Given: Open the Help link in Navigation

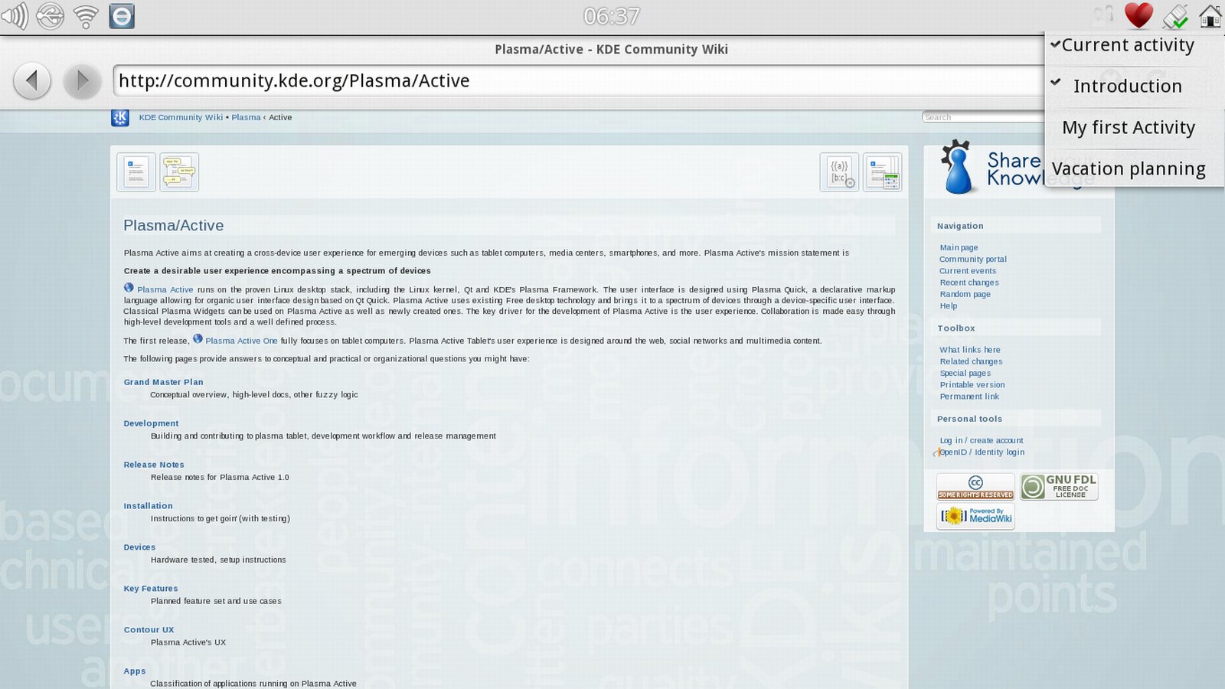Looking at the screenshot, I should 949,305.
